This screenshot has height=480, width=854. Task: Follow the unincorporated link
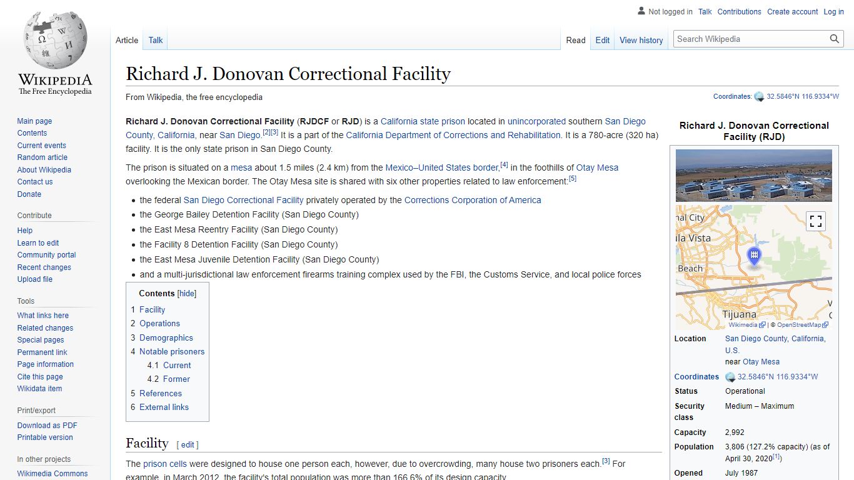coord(536,121)
